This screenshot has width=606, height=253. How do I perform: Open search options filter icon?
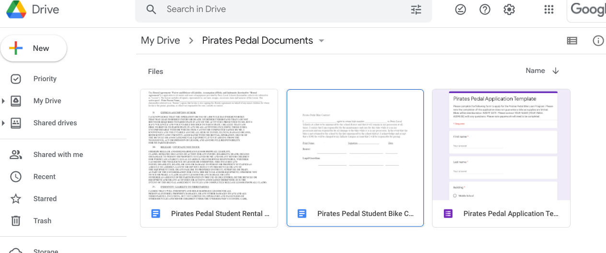pos(416,10)
